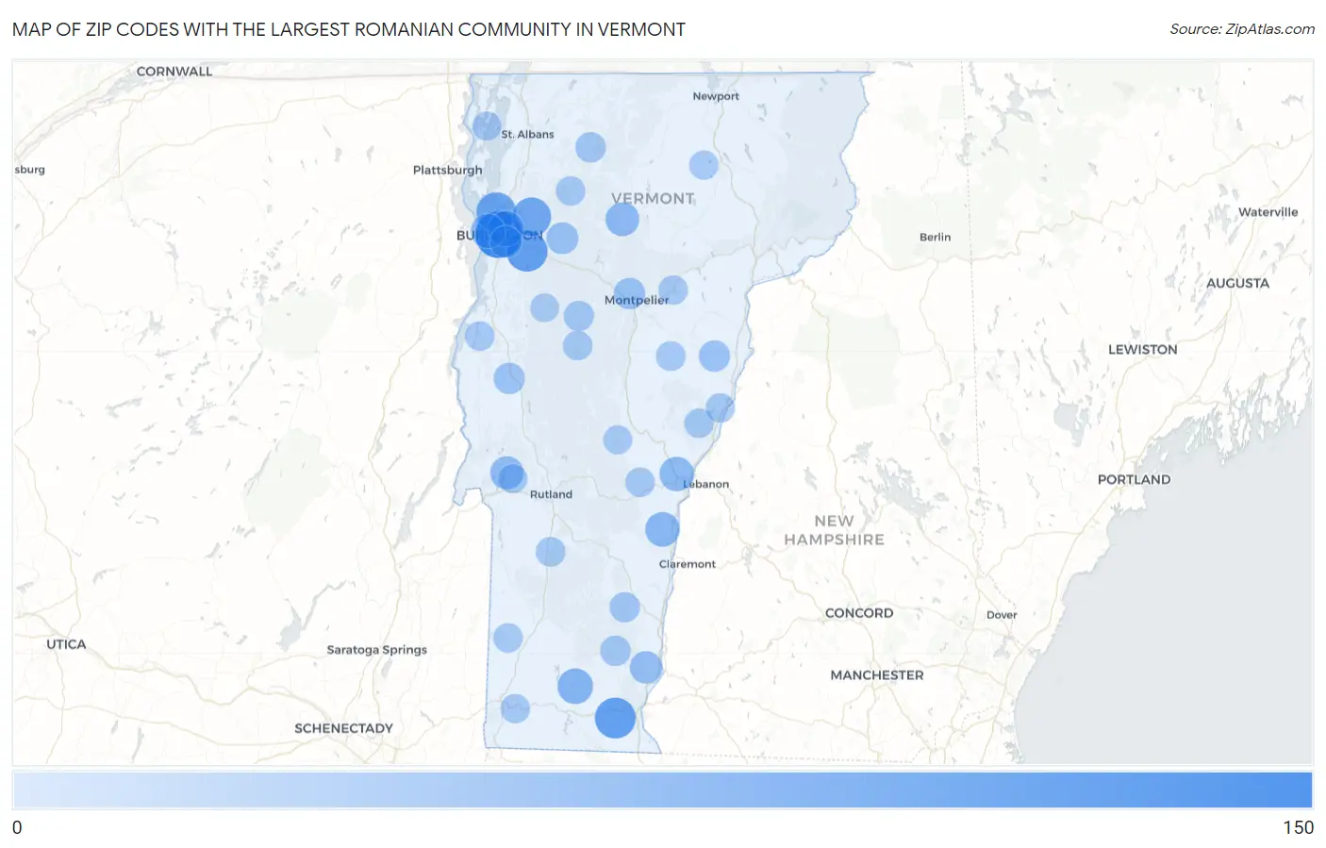Click the AUGUSTA city label

coord(1237,283)
